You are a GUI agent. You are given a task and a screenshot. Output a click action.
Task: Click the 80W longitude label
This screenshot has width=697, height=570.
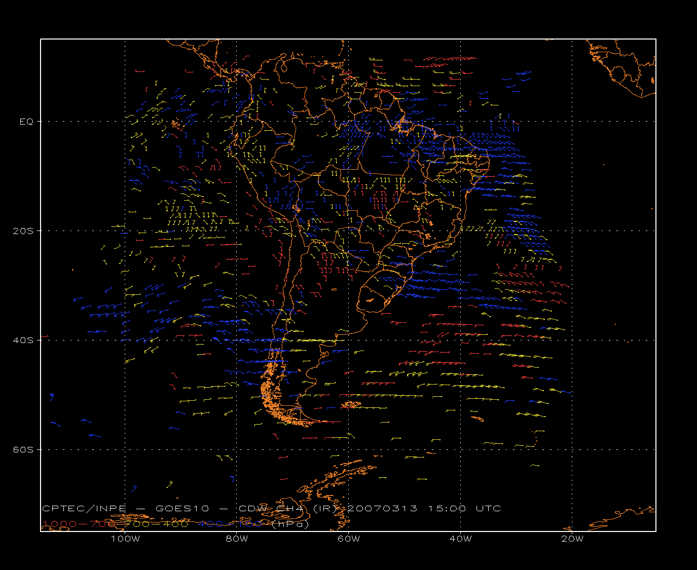[237, 539]
